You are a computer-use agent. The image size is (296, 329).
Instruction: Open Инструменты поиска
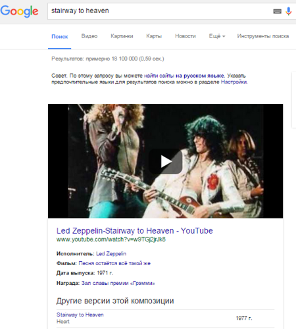[263, 36]
